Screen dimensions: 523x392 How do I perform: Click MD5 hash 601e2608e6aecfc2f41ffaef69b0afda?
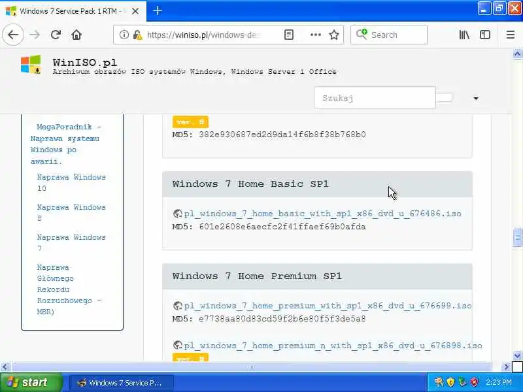(282, 227)
